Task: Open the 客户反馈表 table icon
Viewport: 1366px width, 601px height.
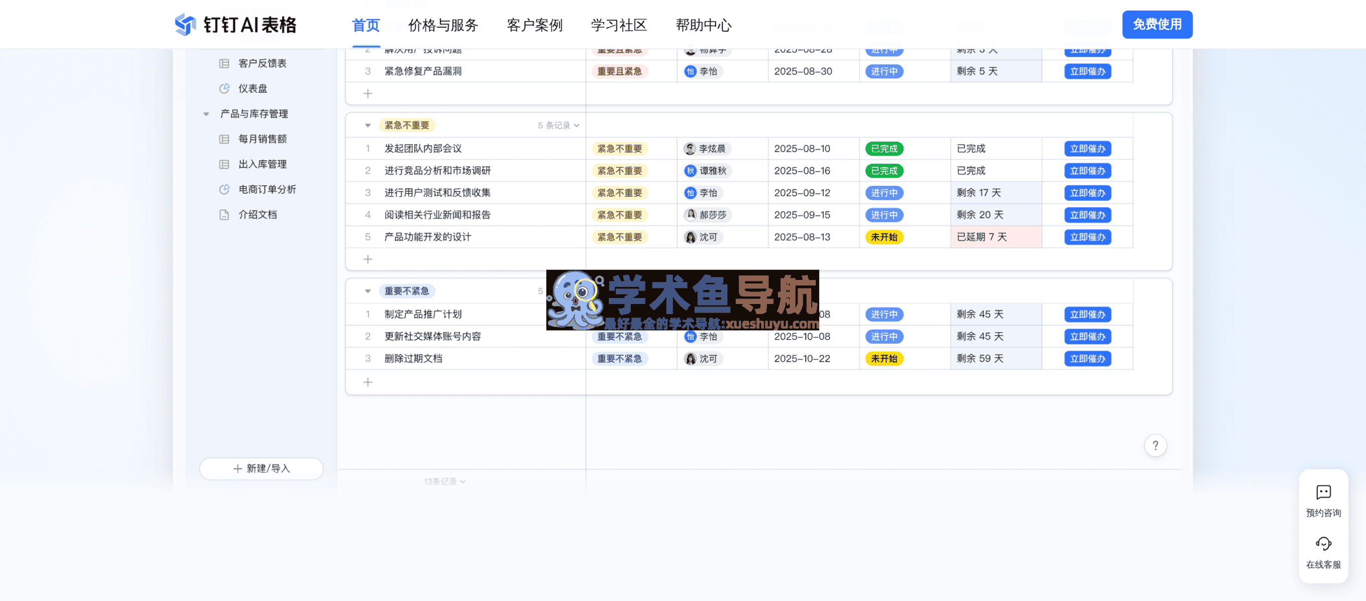Action: click(224, 64)
